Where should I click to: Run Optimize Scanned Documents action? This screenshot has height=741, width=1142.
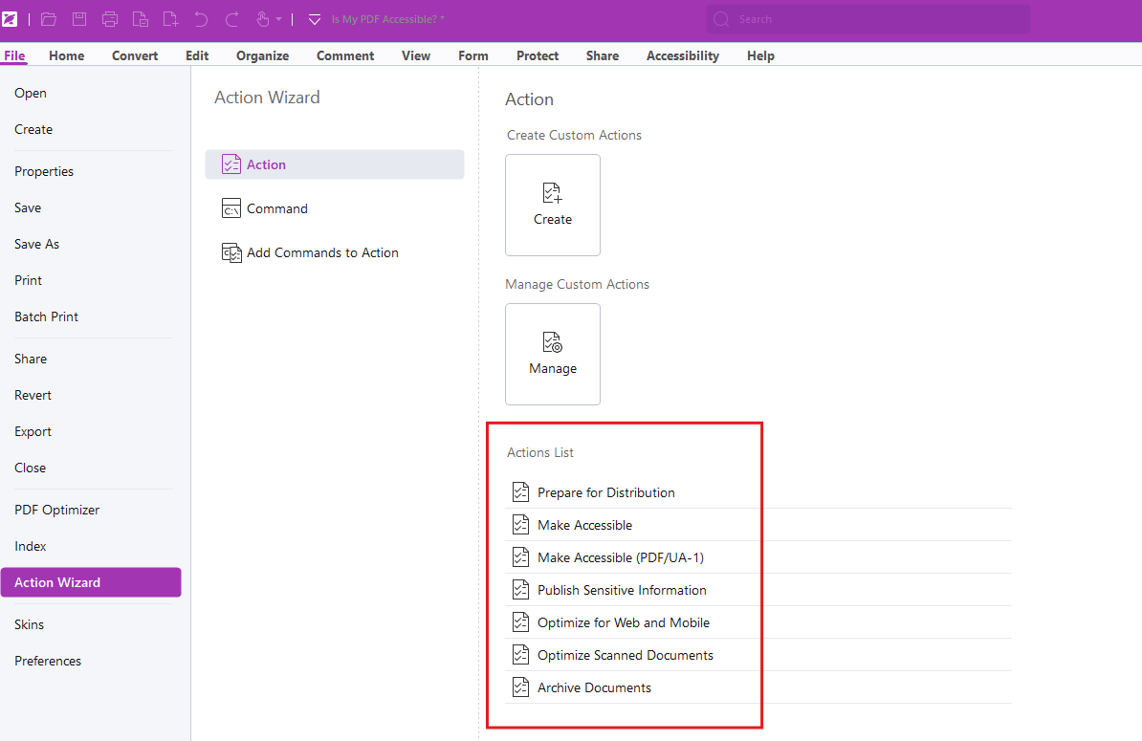point(626,655)
